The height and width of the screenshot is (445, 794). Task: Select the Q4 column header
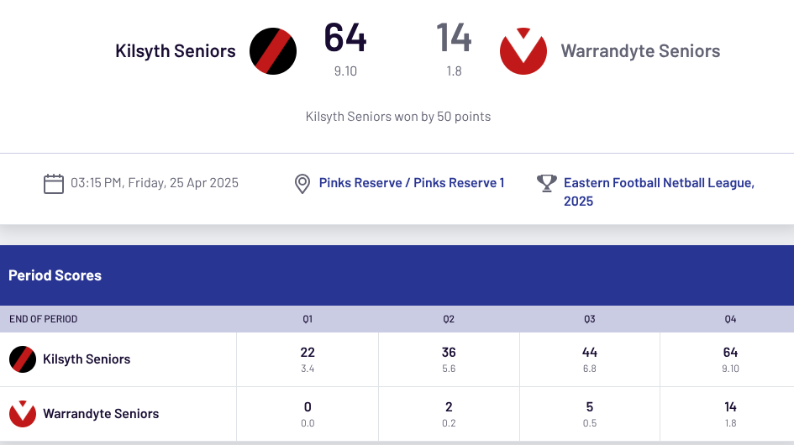730,319
